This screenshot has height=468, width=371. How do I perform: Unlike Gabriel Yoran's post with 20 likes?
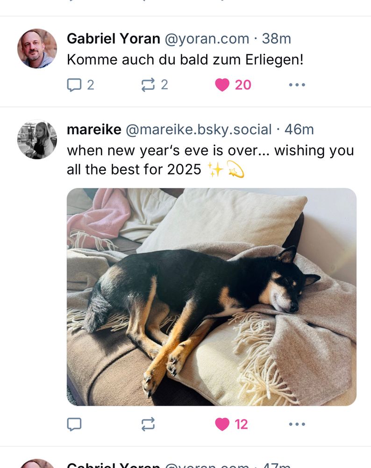tap(233, 85)
